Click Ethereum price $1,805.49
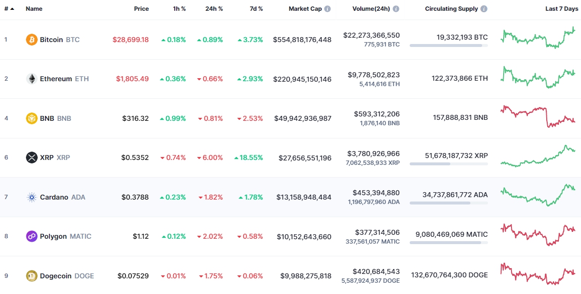 [x=132, y=79]
